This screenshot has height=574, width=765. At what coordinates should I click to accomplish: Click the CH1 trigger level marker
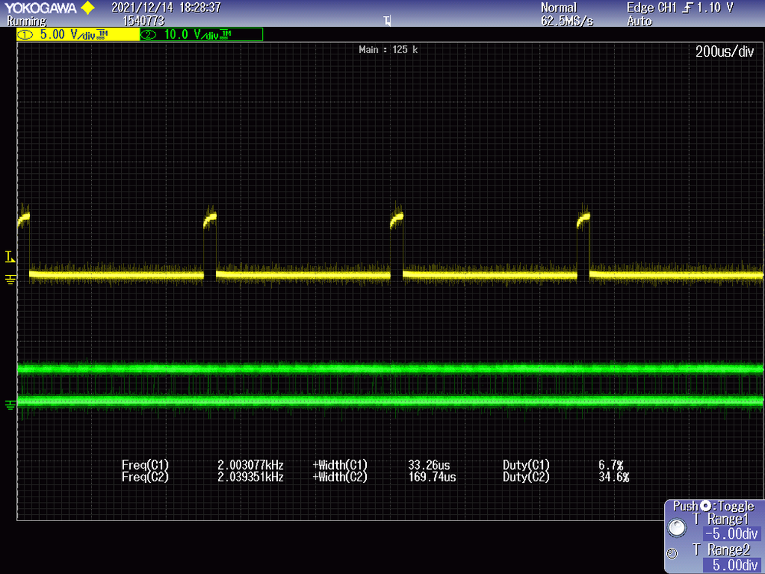pos(10,257)
